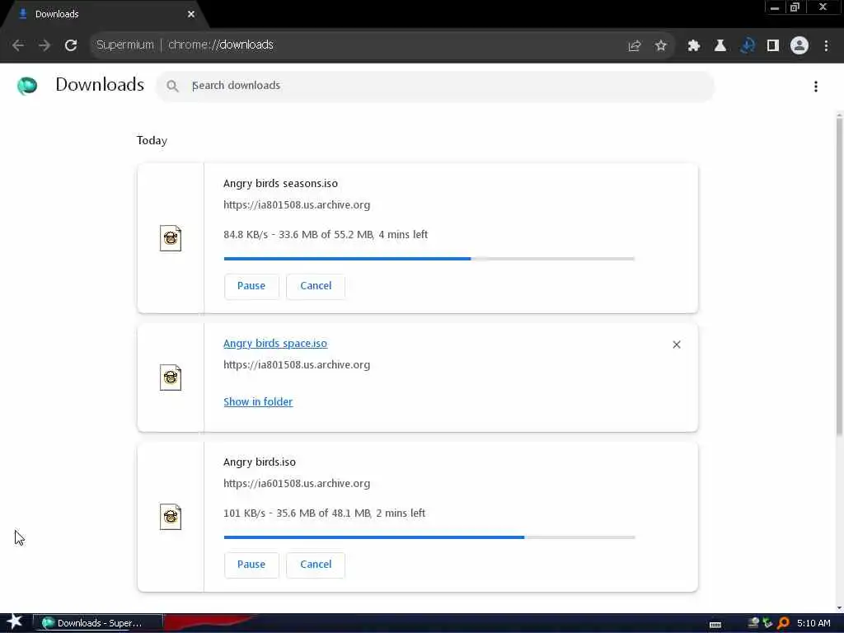The height and width of the screenshot is (633, 844).
Task: Click the network computer tray icon
Action: click(x=753, y=623)
